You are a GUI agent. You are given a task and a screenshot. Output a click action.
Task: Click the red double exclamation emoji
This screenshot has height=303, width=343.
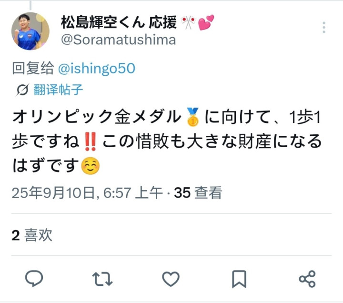coord(91,141)
